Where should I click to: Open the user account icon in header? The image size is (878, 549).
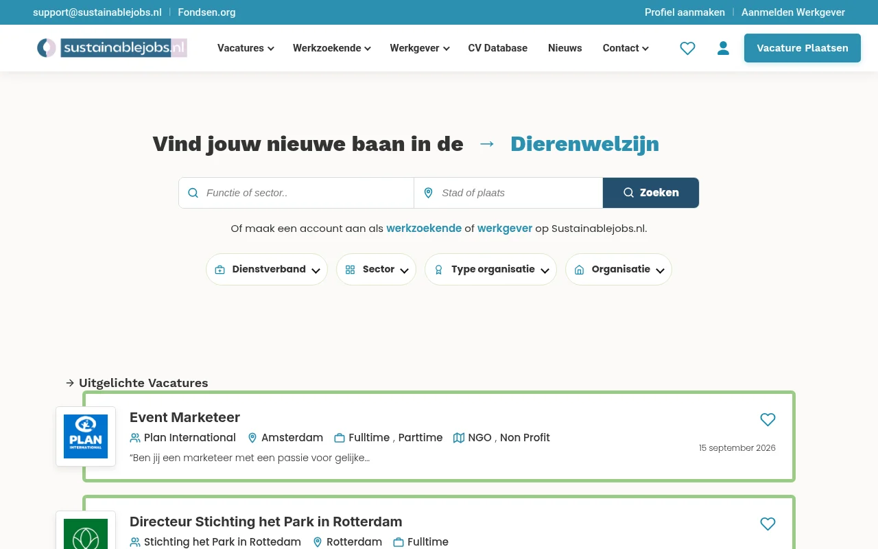tap(723, 48)
